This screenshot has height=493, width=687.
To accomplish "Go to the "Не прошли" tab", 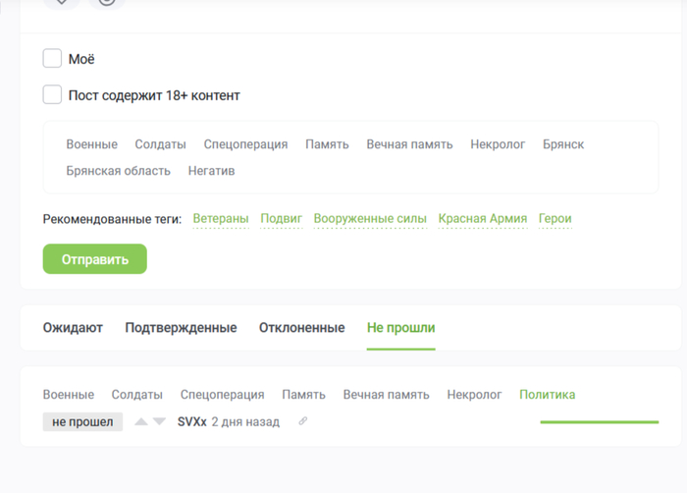I will click(400, 328).
